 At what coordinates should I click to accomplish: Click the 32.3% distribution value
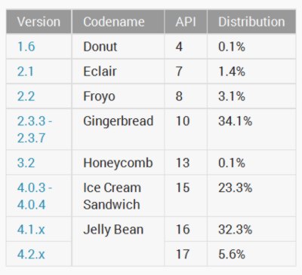[236, 230]
